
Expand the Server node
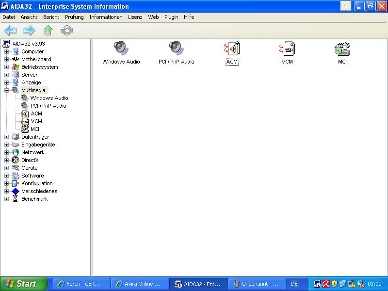(x=6, y=75)
